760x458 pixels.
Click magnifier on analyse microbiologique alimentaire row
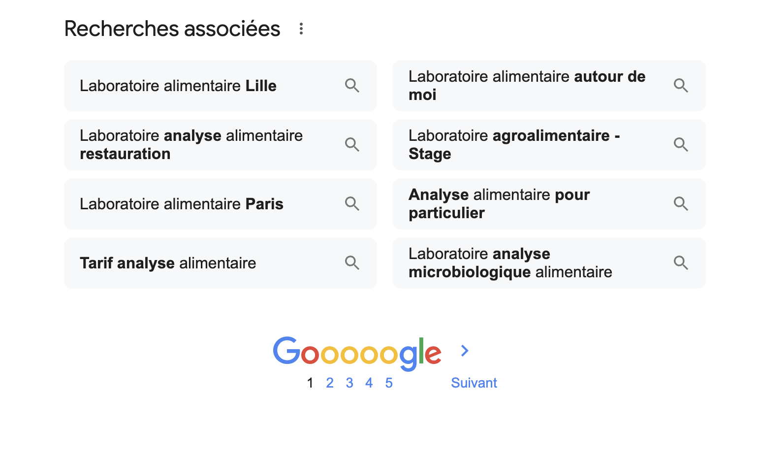click(x=681, y=263)
